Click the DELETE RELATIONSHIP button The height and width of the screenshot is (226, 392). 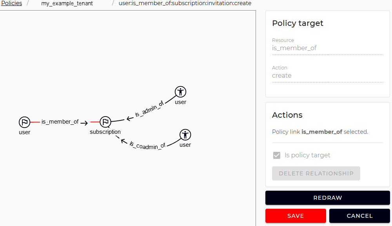(x=316, y=173)
